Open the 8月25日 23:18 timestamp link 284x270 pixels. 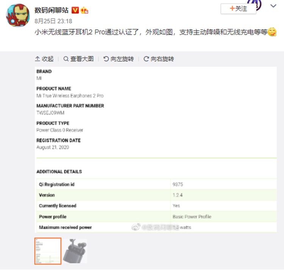53,21
